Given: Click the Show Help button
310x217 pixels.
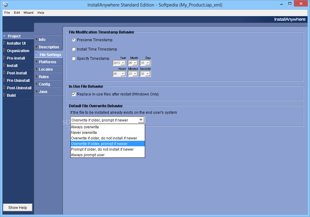Looking at the screenshot, I should click(x=18, y=207).
